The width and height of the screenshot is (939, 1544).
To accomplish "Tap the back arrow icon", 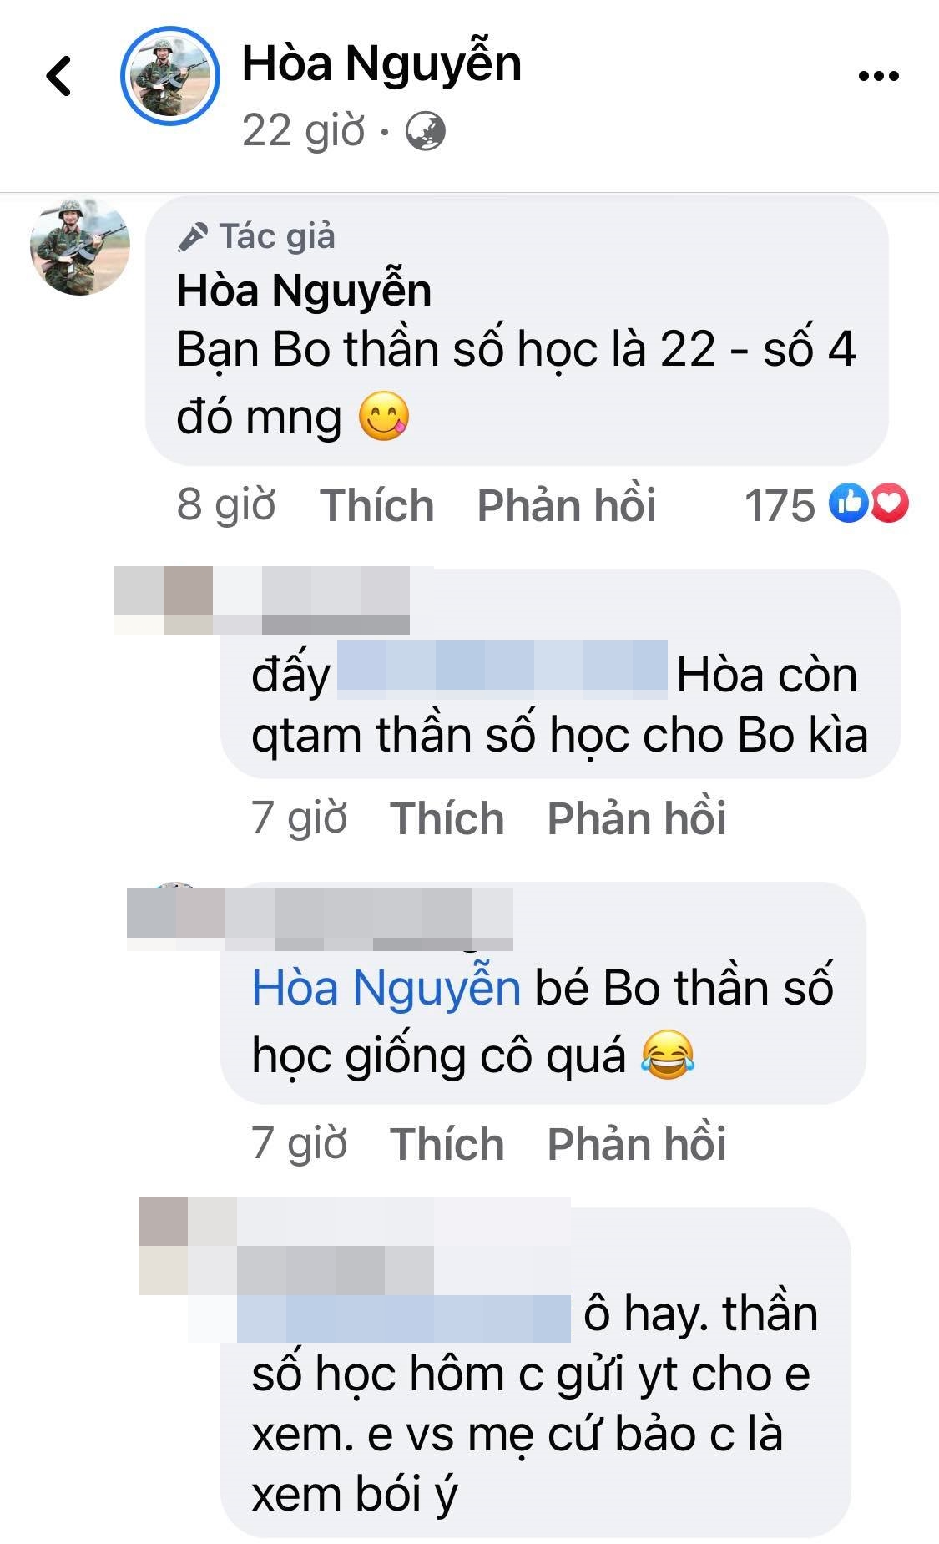I will (x=59, y=77).
